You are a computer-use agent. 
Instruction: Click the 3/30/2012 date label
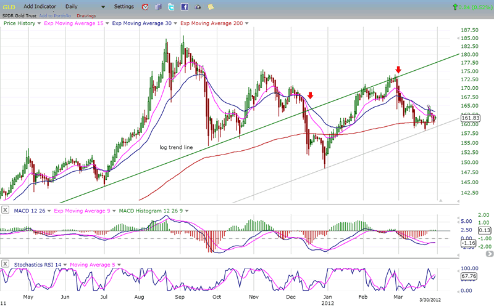(x=430, y=300)
